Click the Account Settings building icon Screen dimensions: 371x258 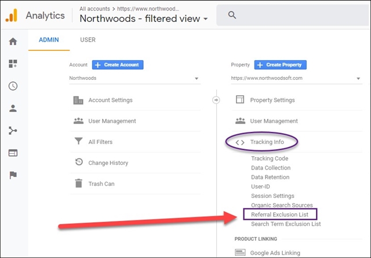tap(78, 100)
